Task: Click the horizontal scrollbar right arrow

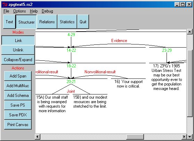Action: pyautogui.click(x=184, y=136)
